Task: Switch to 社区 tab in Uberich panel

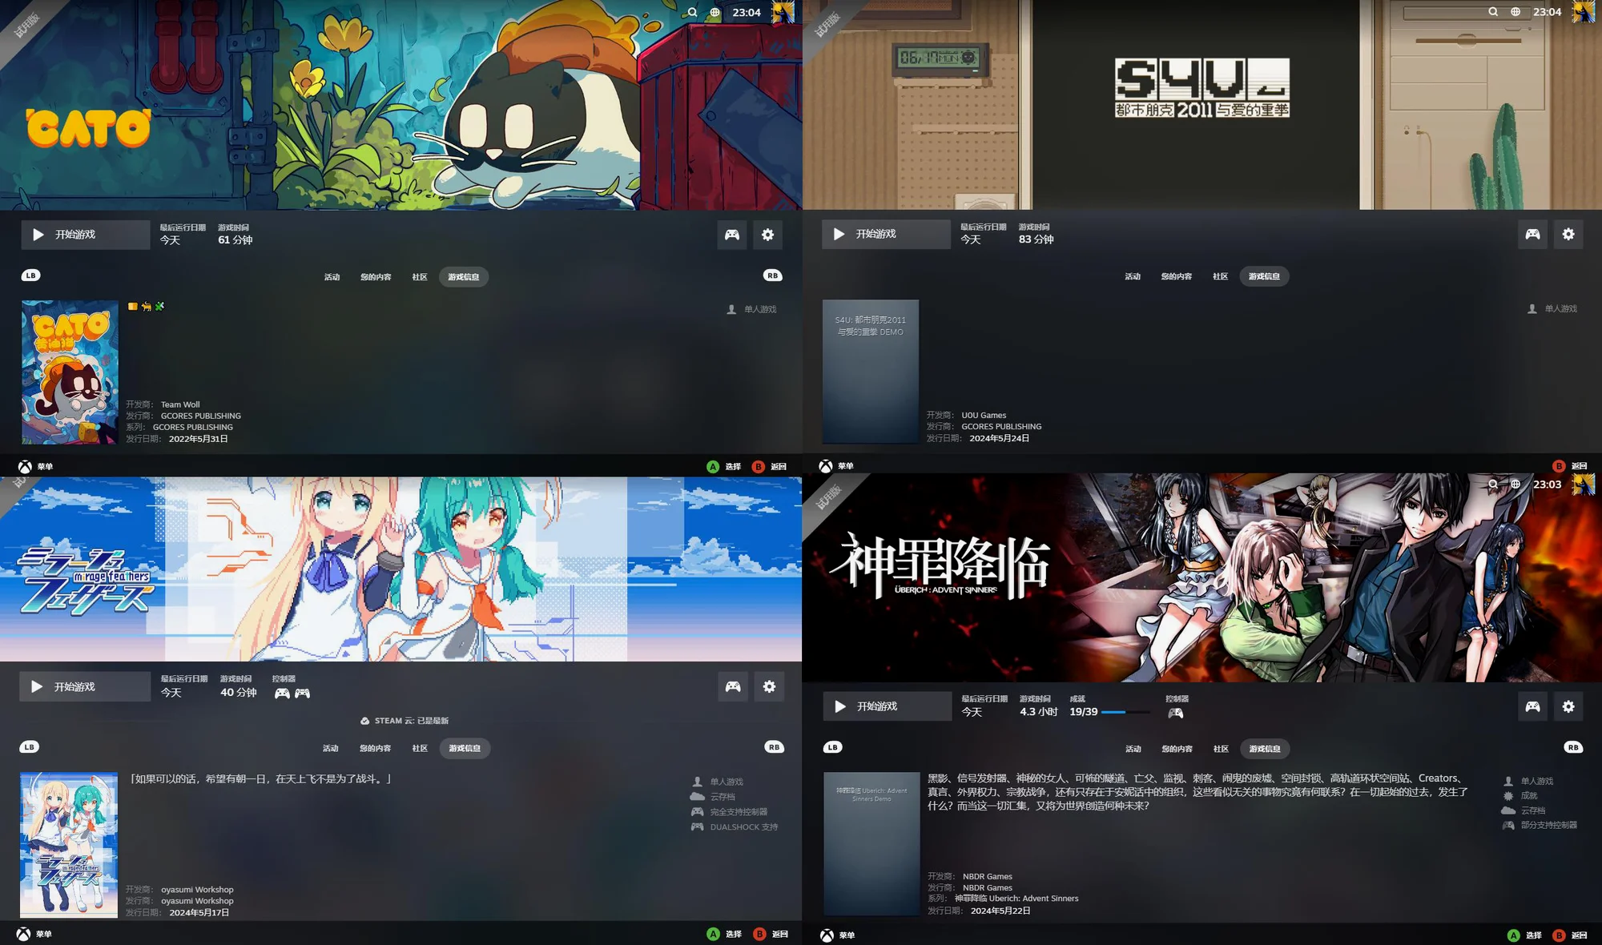Action: (1221, 749)
